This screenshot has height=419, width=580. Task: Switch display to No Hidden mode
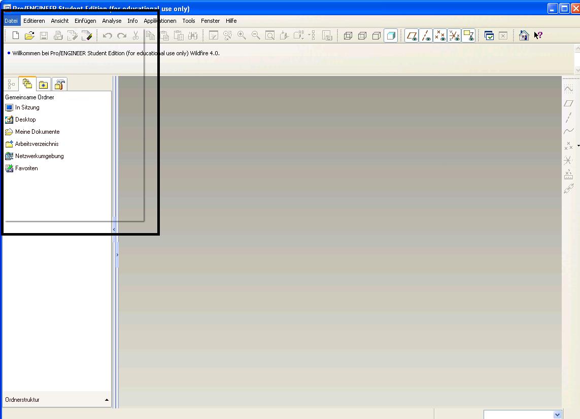click(377, 36)
